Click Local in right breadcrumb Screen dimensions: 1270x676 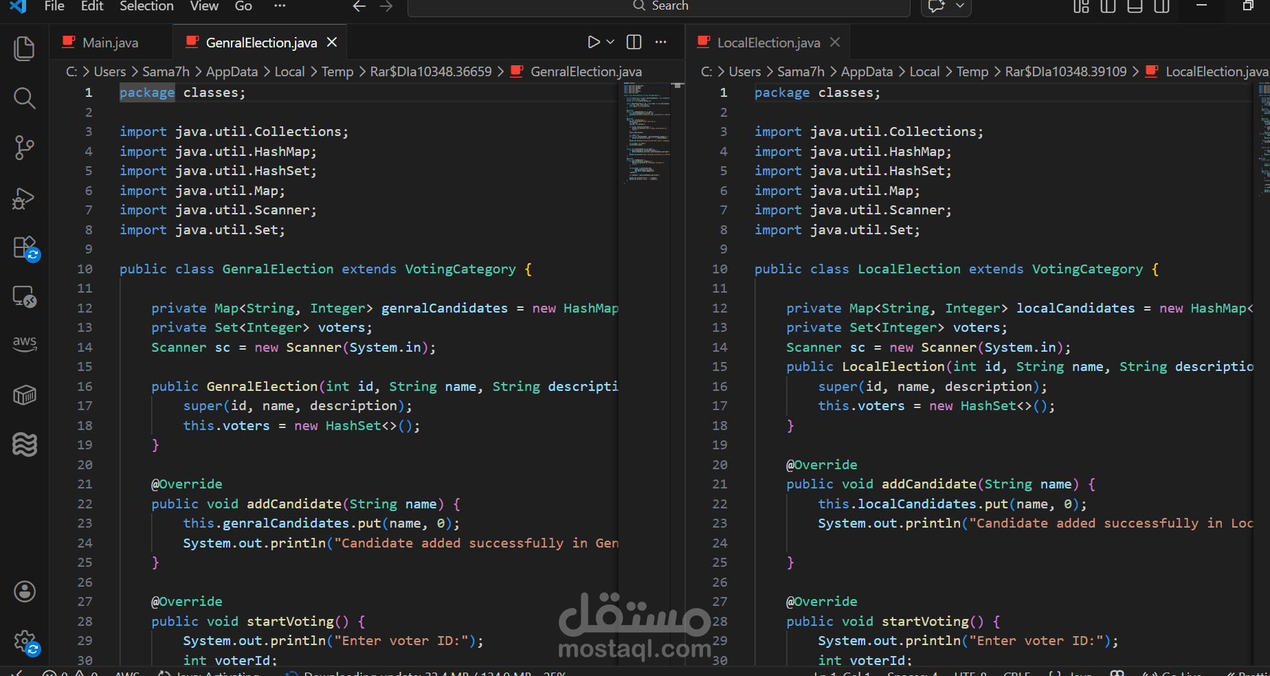(924, 71)
